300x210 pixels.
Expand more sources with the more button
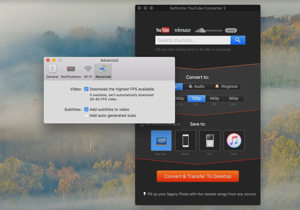[231, 30]
